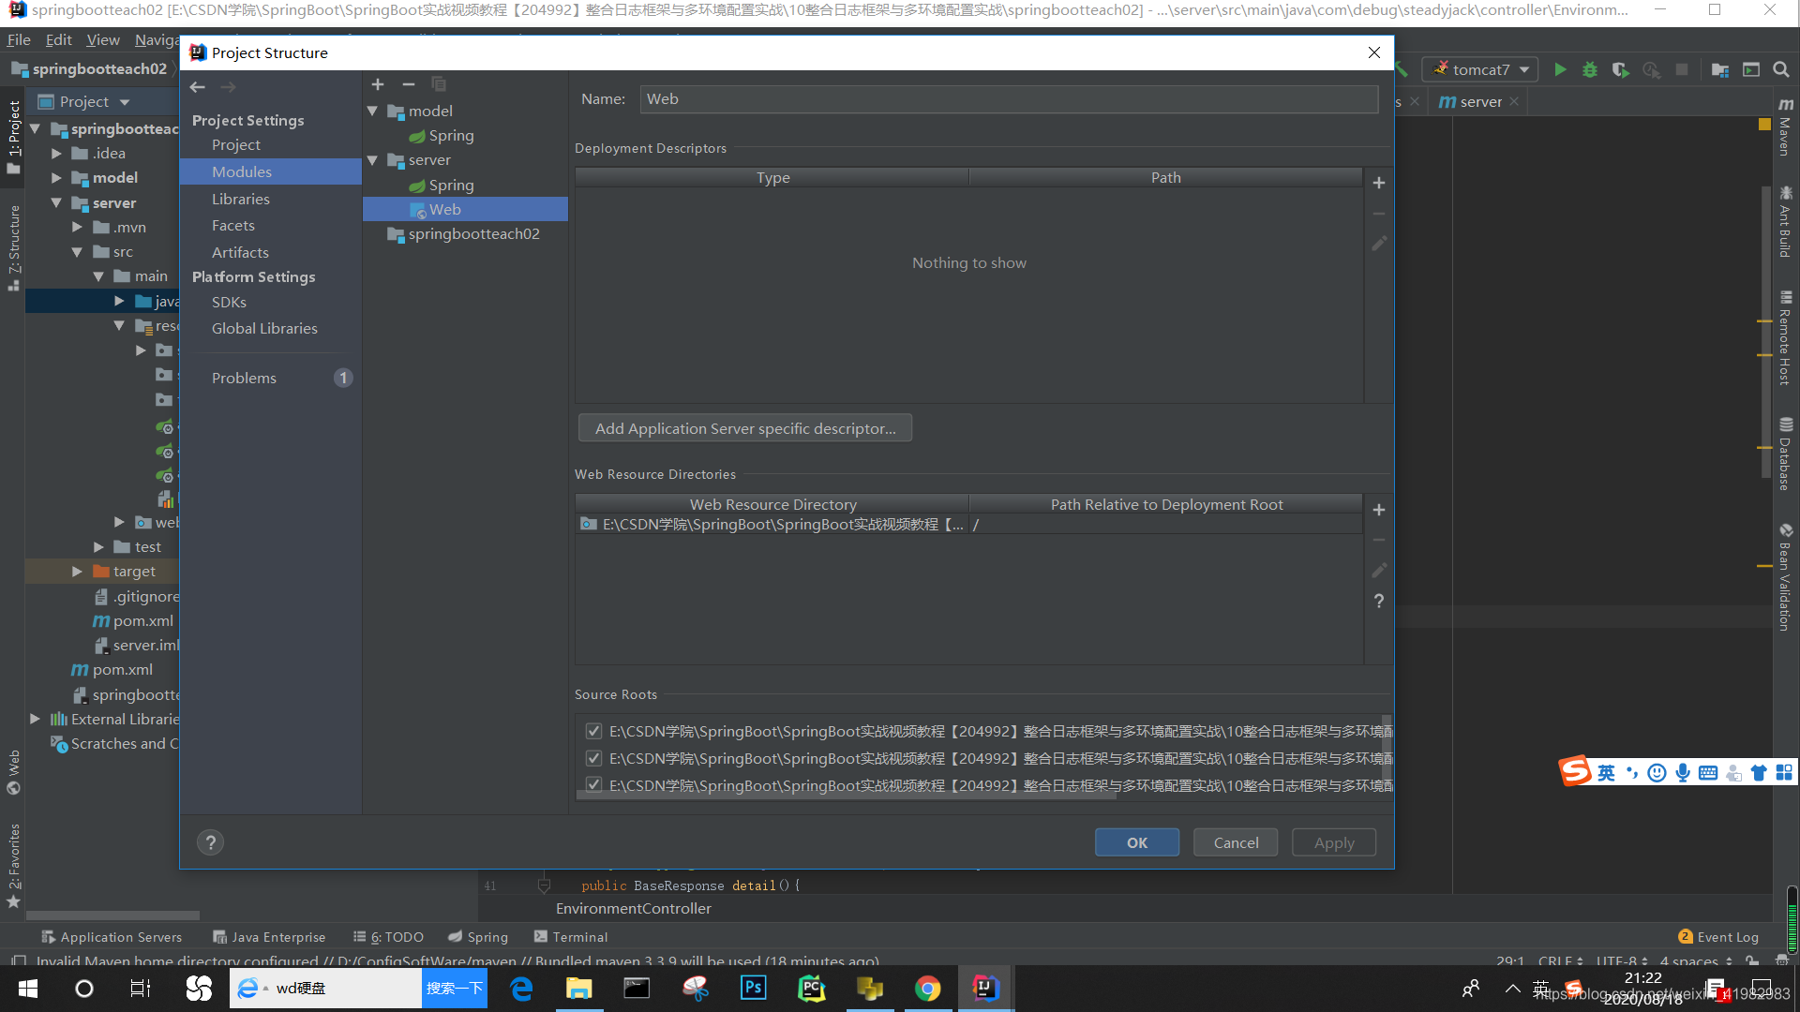Screen dimensions: 1800x1012
Task: Expand the model folder in project tree
Action: pyautogui.click(x=57, y=178)
